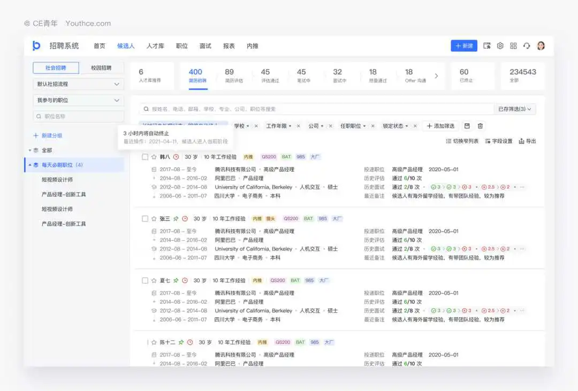Expand the 我参与的职位 dropdown
This screenshot has width=578, height=391.
[x=78, y=101]
